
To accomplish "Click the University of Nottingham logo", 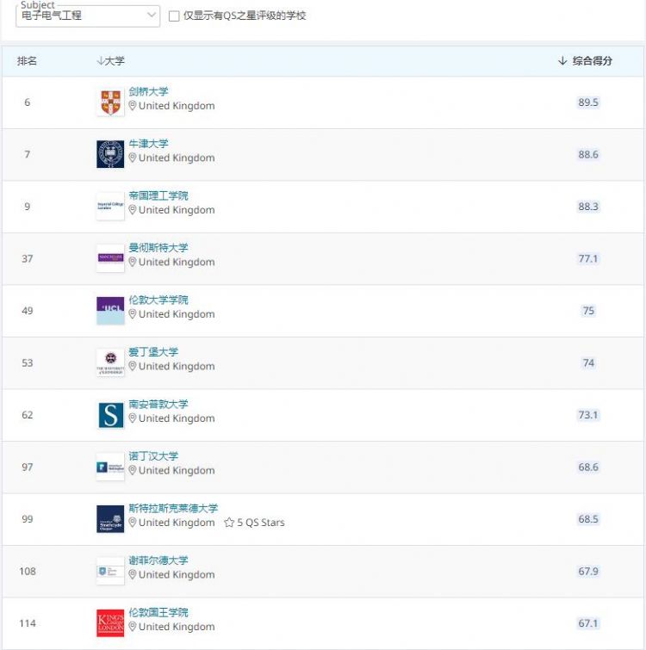I will 110,467.
